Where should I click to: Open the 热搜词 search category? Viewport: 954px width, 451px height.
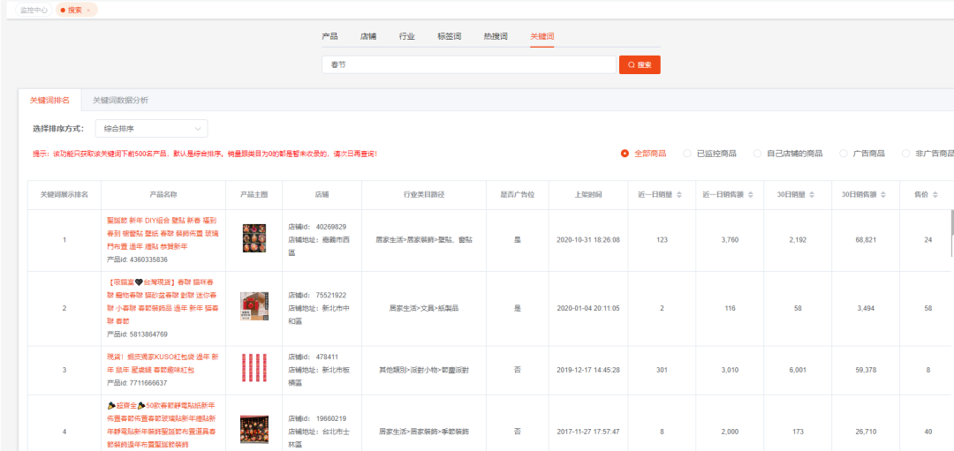point(496,36)
